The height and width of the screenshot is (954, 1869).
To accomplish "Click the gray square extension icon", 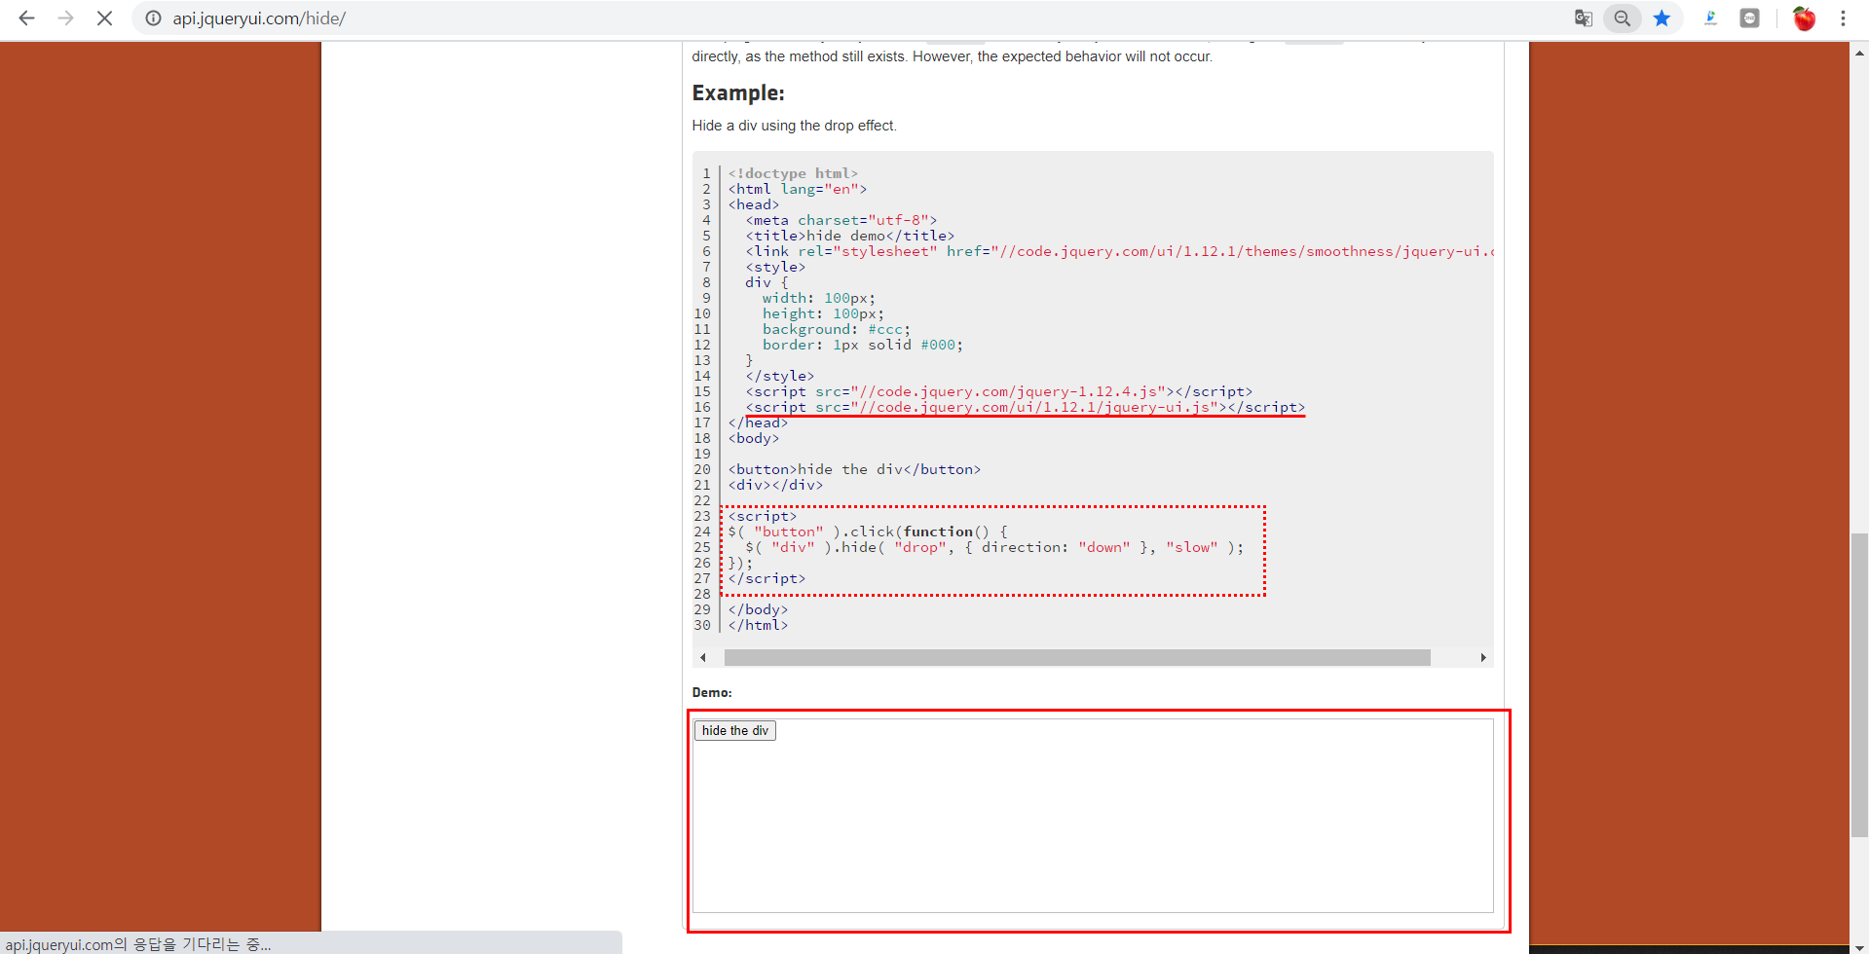I will click(x=1749, y=18).
